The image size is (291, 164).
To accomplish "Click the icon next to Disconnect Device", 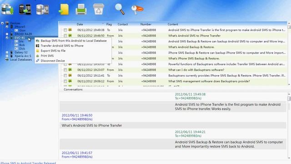I will 38,61.
